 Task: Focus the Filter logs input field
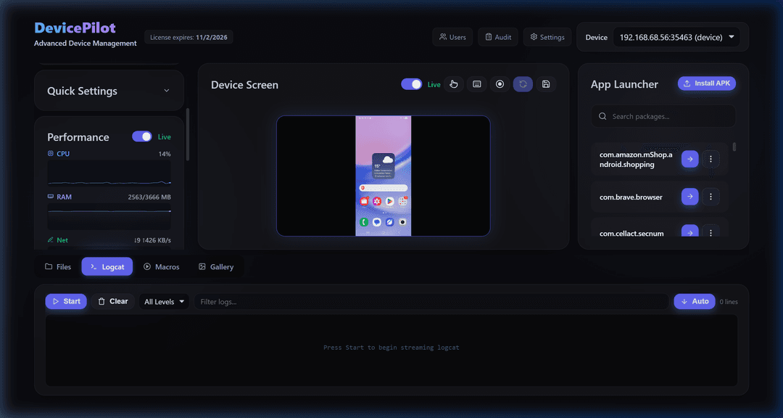(x=431, y=301)
